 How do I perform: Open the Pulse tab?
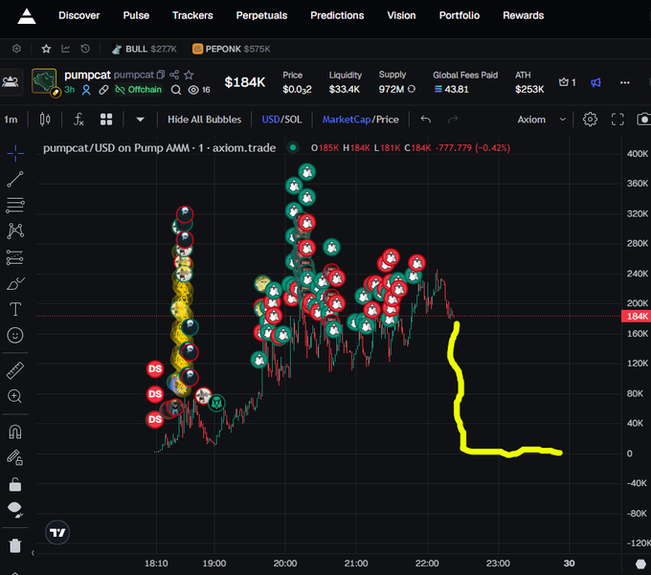[x=136, y=15]
